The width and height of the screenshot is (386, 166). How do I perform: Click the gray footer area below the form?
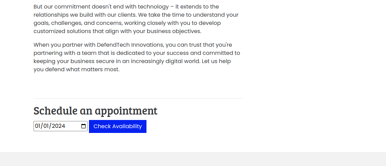click(193, 159)
